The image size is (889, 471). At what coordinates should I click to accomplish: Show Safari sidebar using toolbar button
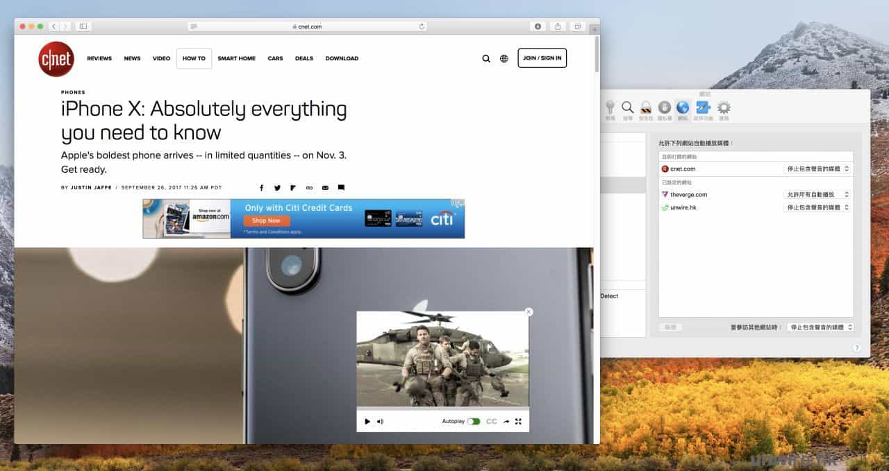tap(83, 26)
